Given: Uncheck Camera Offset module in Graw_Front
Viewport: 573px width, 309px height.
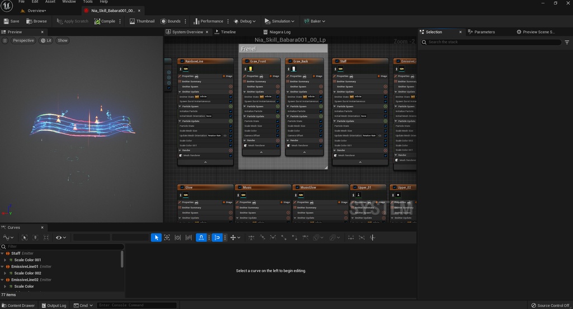Looking at the screenshot, I should 278,135.
